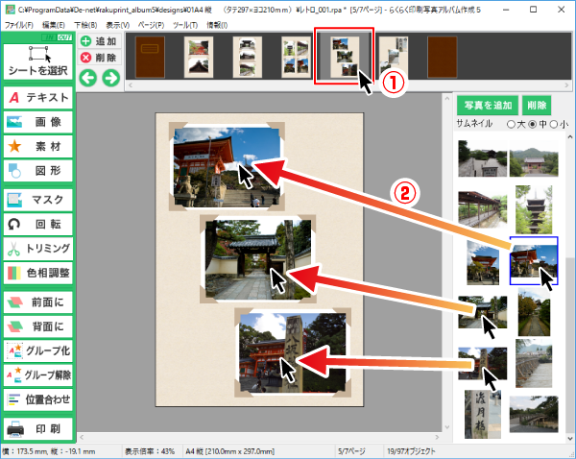Screen dimensions: 576x459
Task: Apply the マスク (Mask) tool
Action: click(x=38, y=200)
